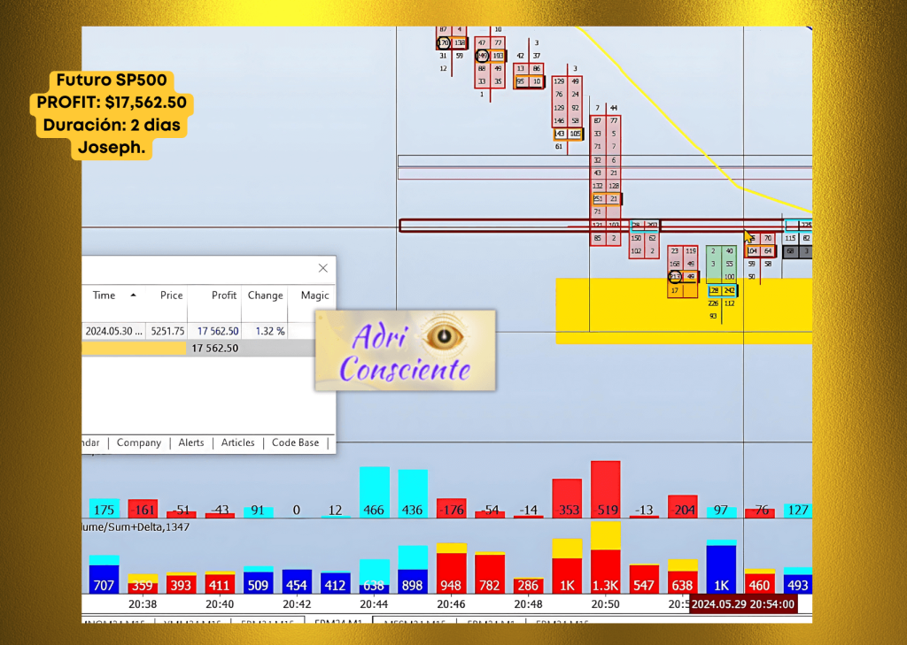This screenshot has height=645, width=907.
Task: Switch to the Company tab
Action: [139, 442]
